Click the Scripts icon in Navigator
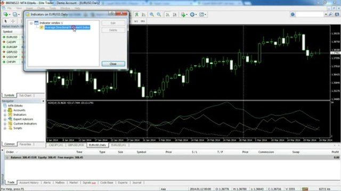 click(10, 128)
